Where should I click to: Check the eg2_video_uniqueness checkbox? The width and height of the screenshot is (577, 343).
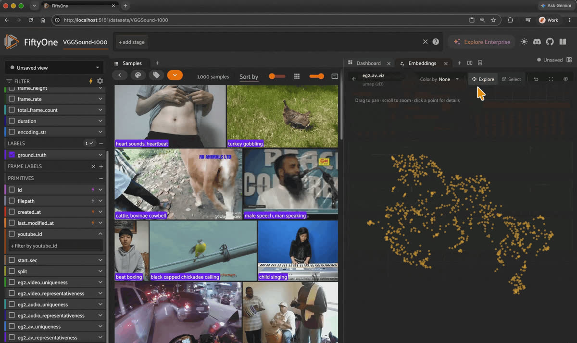coord(12,282)
